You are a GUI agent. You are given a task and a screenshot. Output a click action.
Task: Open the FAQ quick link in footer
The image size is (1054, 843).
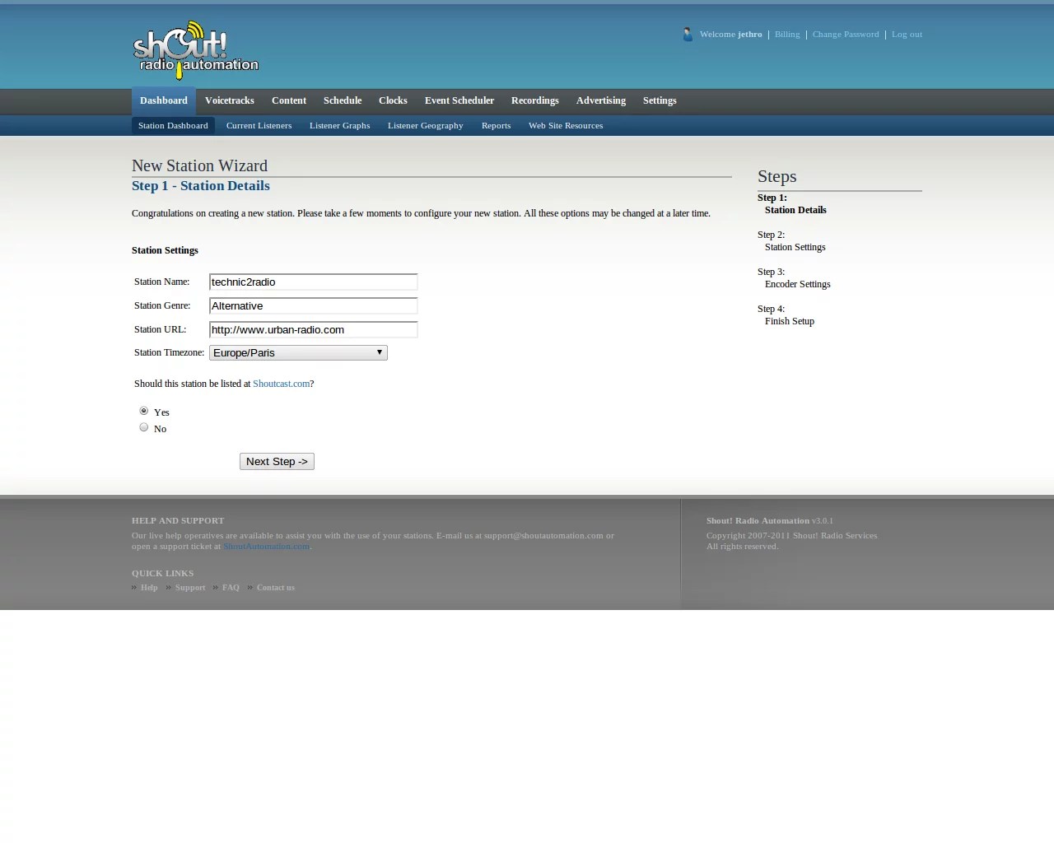pos(231,588)
